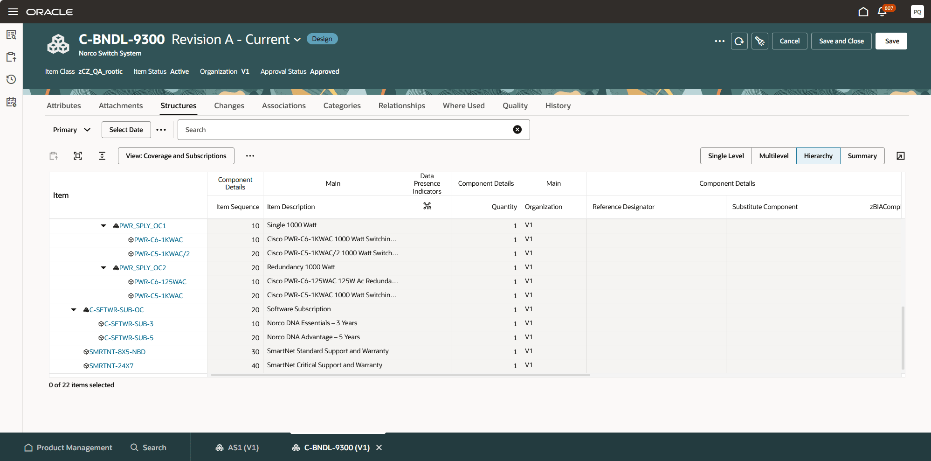Click the focus frame icon in table toolbar
This screenshot has height=461, width=931.
(x=78, y=156)
